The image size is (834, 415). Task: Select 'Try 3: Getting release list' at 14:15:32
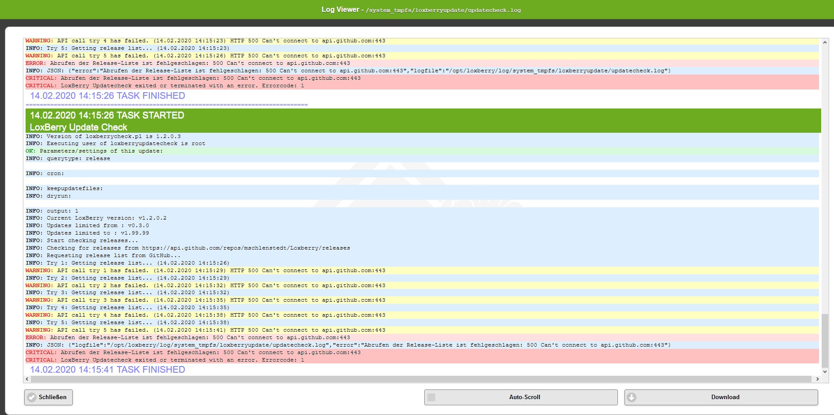click(422, 292)
